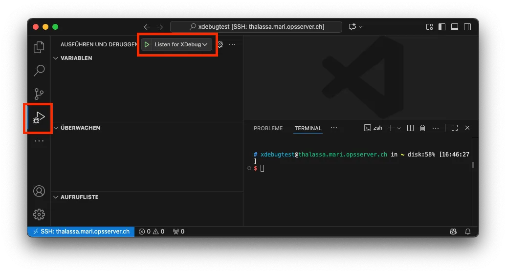Image resolution: width=506 pixels, height=273 pixels.
Task: Go forward with the right arrow
Action: pyautogui.click(x=160, y=27)
